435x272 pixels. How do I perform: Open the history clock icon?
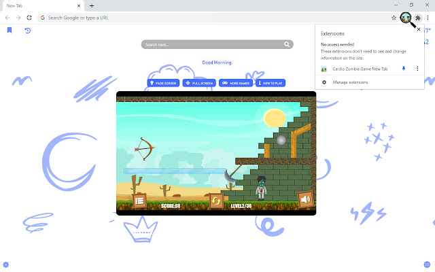pos(27,30)
